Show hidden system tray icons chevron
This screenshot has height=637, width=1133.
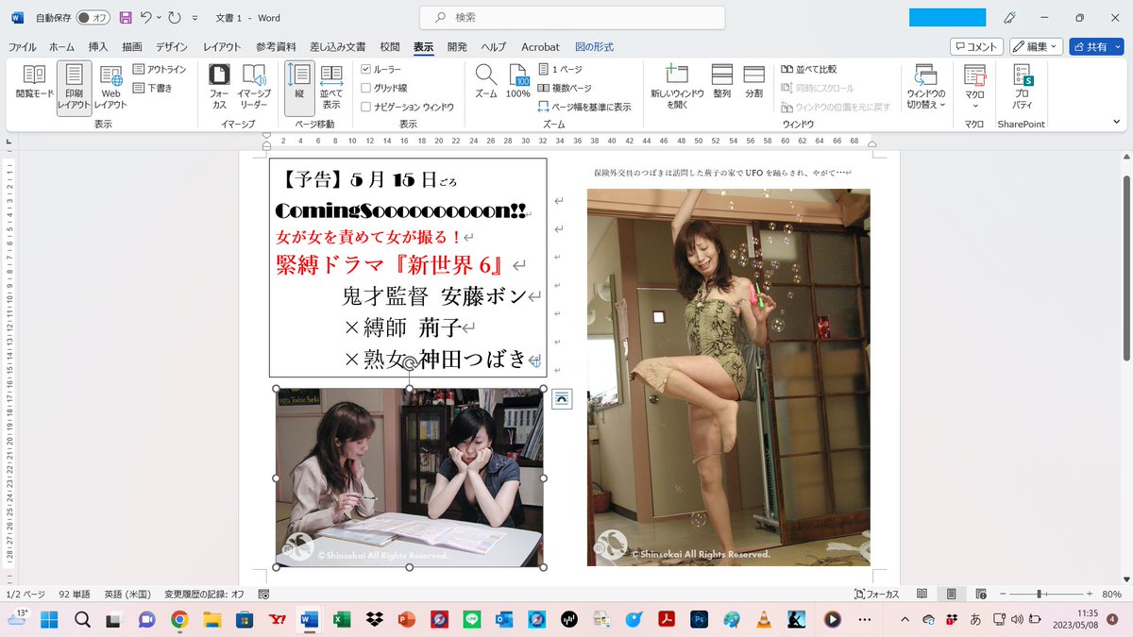pos(906,619)
